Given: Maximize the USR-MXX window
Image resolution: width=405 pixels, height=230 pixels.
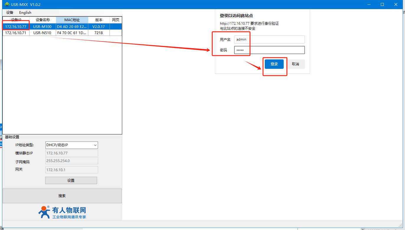Looking at the screenshot, I should click(x=382, y=4).
